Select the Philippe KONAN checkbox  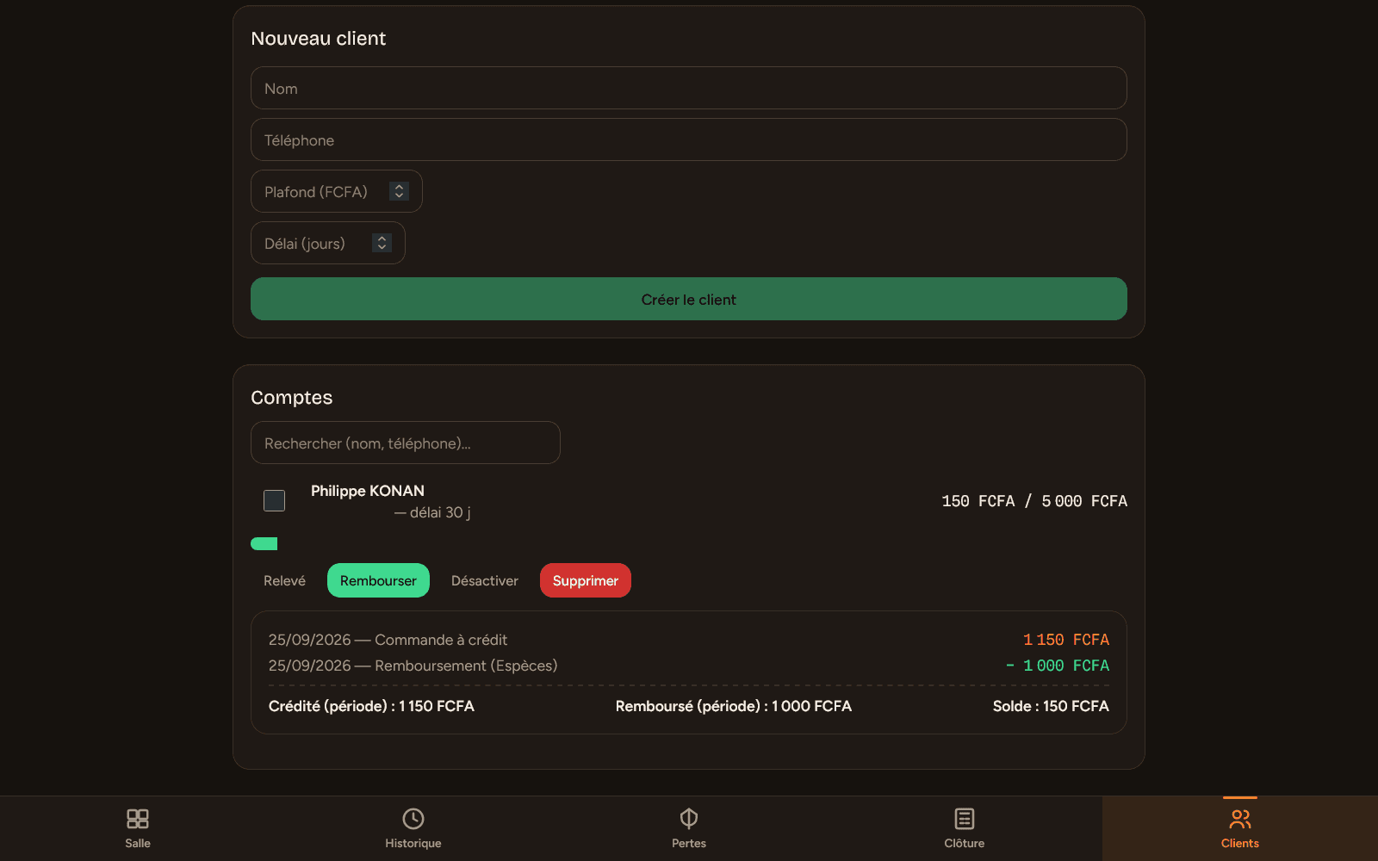[274, 500]
